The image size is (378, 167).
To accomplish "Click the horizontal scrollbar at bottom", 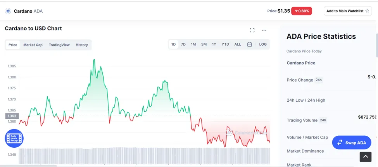I will [x=28, y=166].
